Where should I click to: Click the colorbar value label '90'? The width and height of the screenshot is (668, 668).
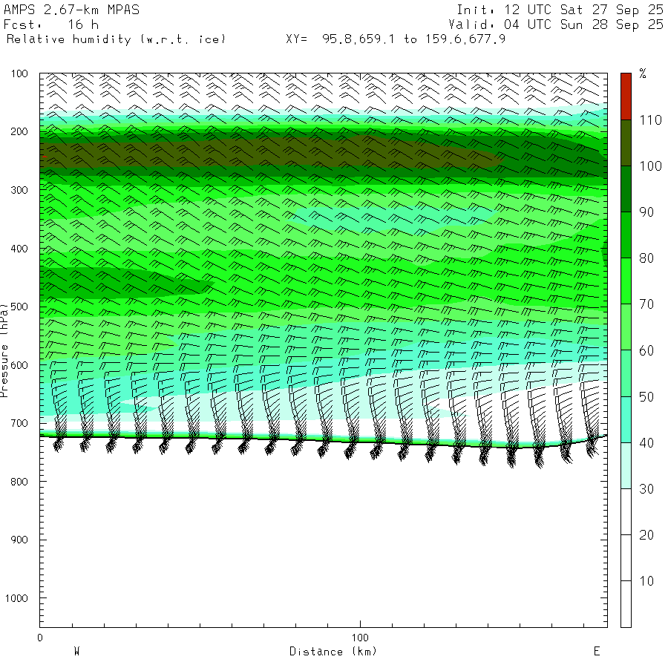(x=646, y=212)
